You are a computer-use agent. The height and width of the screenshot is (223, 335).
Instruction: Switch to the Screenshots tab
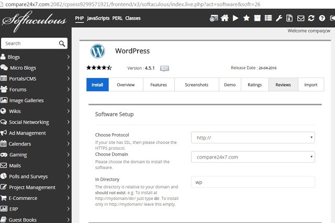click(196, 85)
